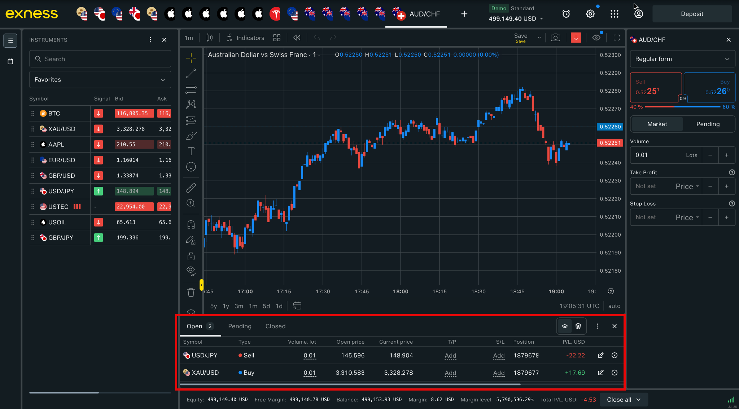Open chart settings gear near time axis
Image resolution: width=739 pixels, height=409 pixels.
coord(611,291)
